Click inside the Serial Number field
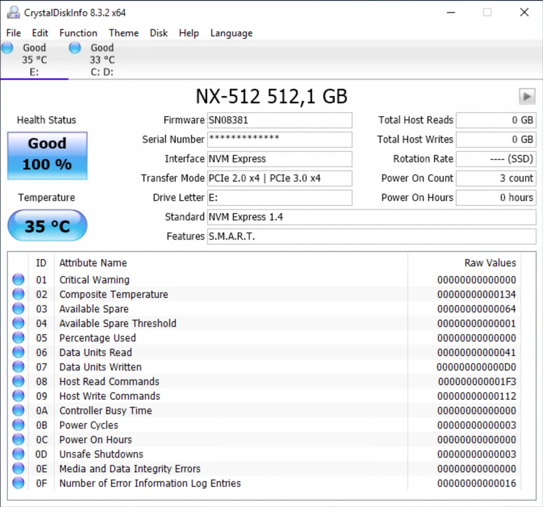Image resolution: width=543 pixels, height=507 pixels. point(279,139)
